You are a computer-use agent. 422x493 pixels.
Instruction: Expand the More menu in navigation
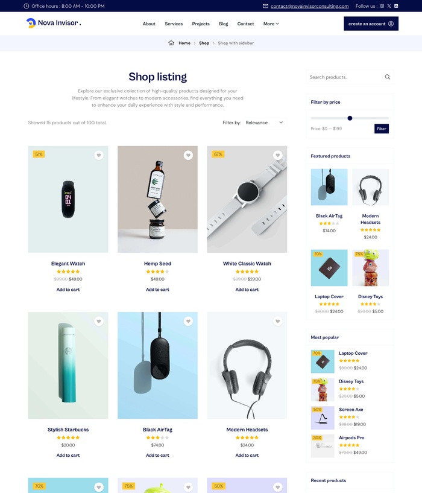pyautogui.click(x=271, y=24)
